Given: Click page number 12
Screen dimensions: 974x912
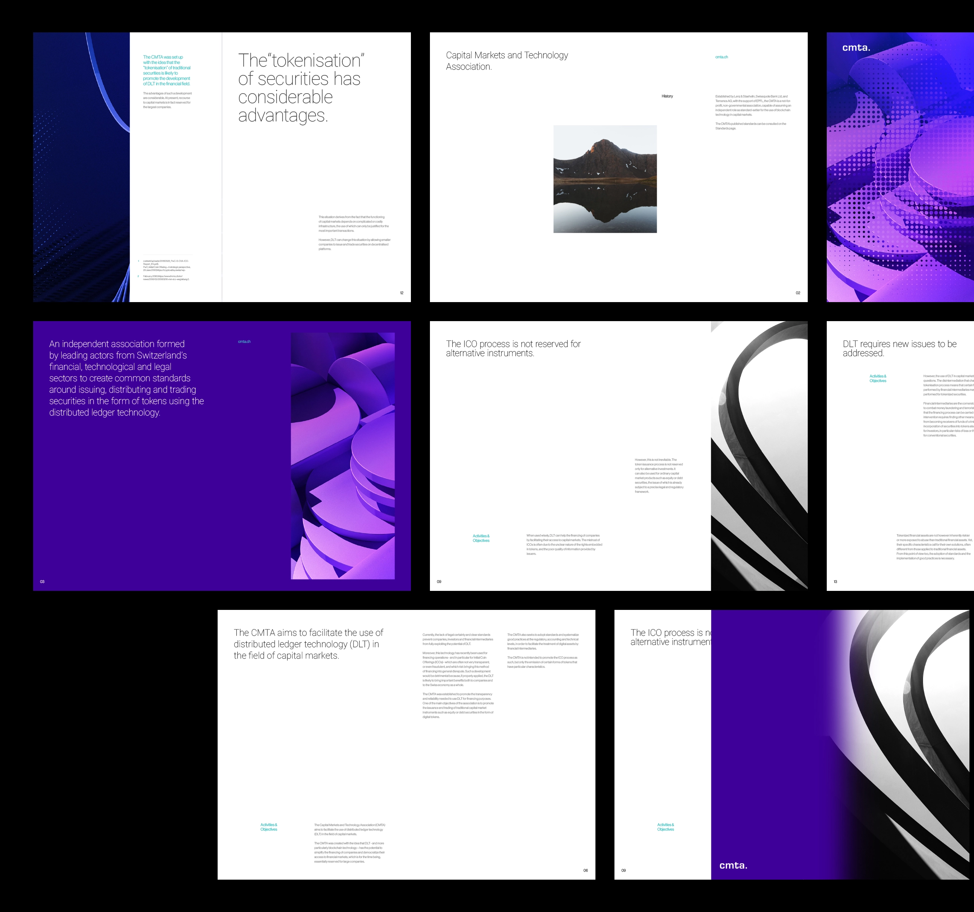Looking at the screenshot, I should click(x=401, y=293).
